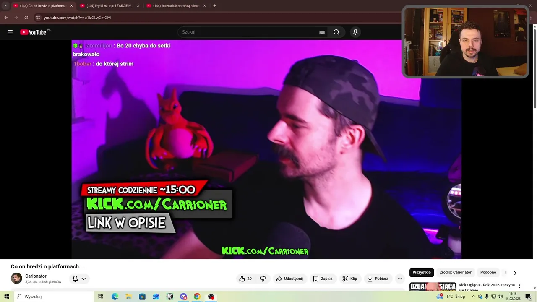Open the Outlook icon on the taskbar
The width and height of the screenshot is (537, 302).
pyautogui.click(x=156, y=297)
